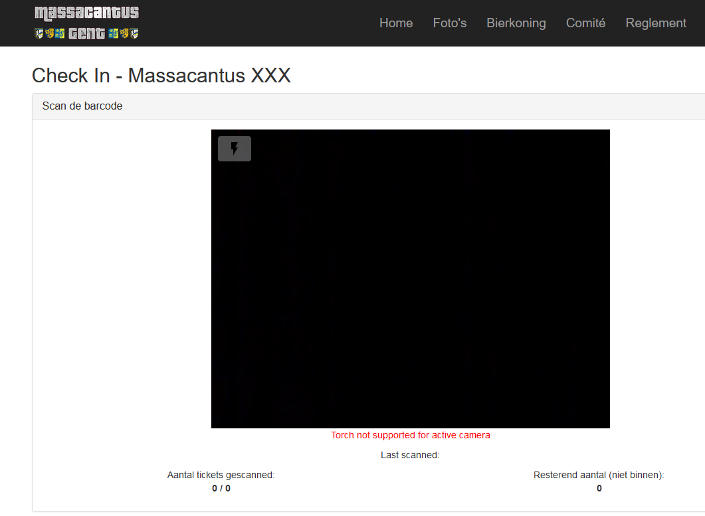Navigate to the Comité page
The height and width of the screenshot is (516, 705).
coord(585,23)
